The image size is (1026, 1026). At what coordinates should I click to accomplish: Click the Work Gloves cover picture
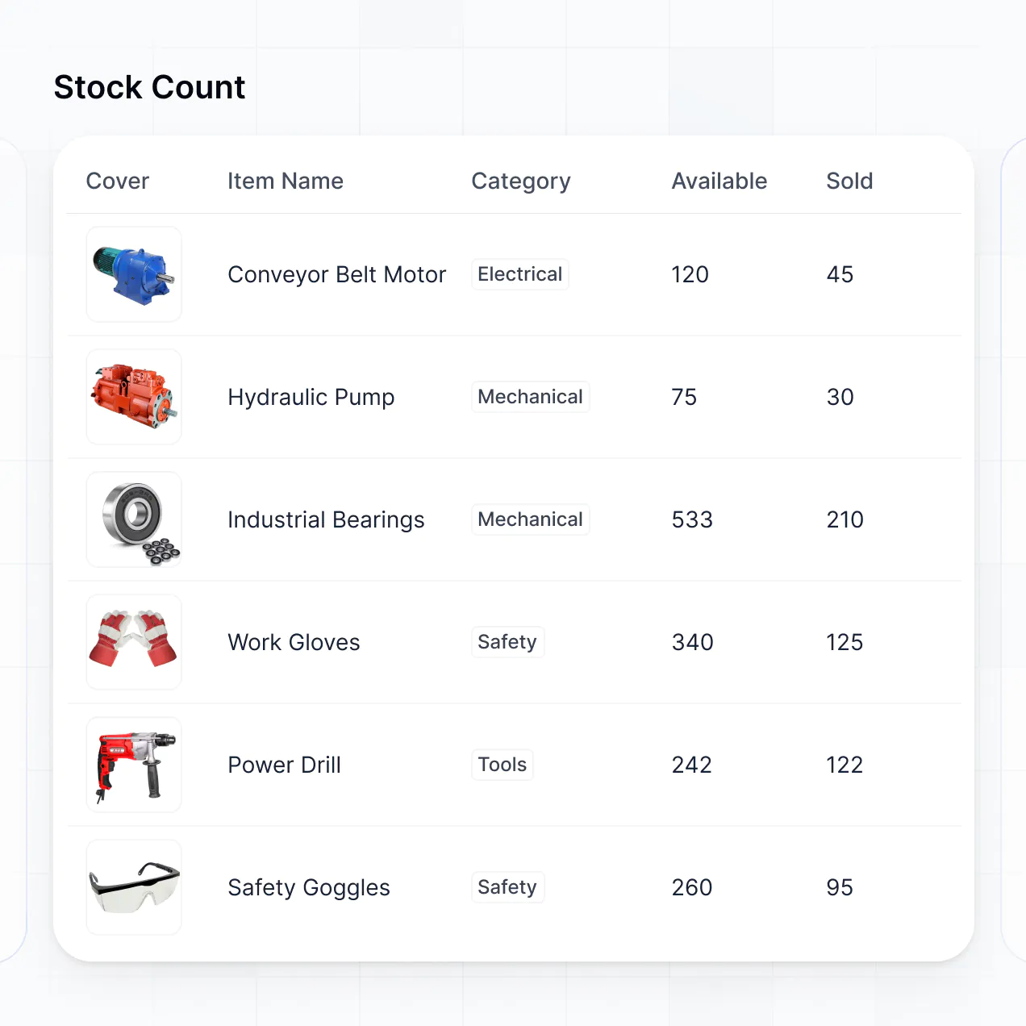tap(133, 642)
